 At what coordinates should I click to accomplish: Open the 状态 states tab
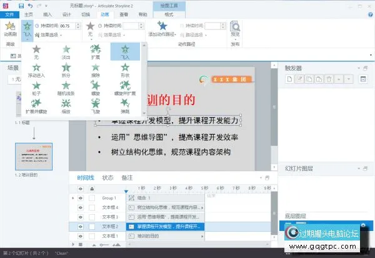(107, 178)
